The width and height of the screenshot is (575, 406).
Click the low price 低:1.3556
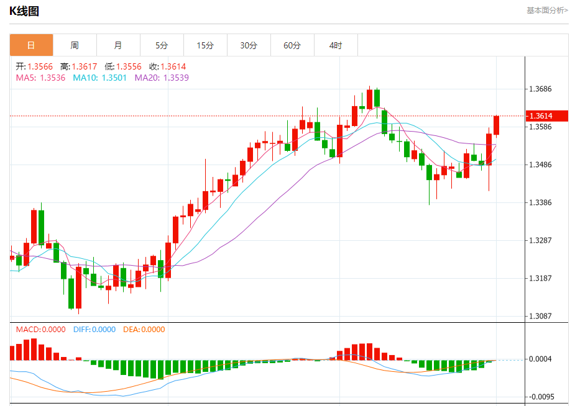click(123, 66)
